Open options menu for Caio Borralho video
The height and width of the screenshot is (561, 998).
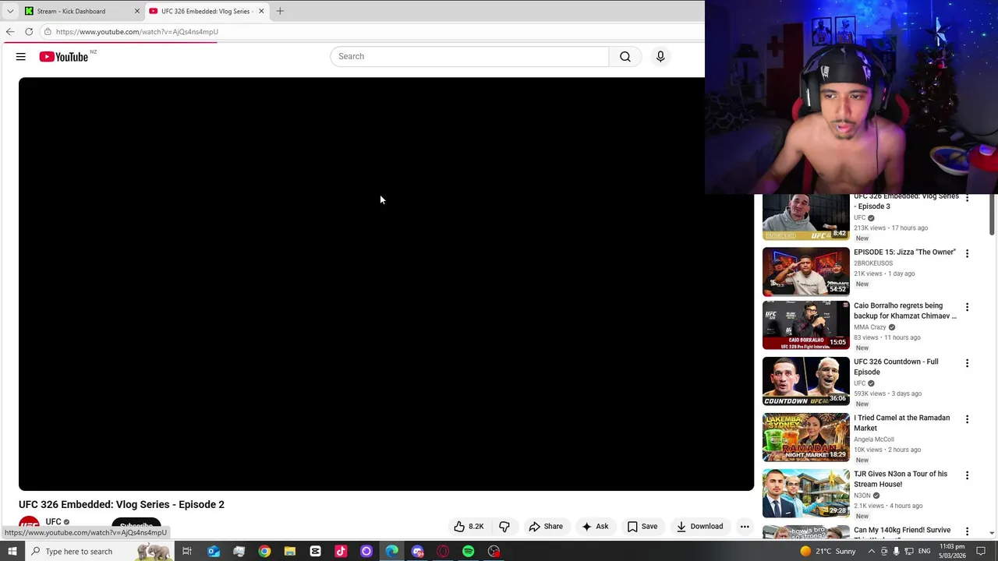967,308
